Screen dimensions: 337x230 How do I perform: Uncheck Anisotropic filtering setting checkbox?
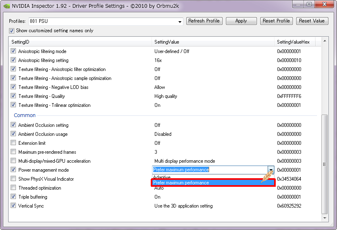[x=13, y=60]
